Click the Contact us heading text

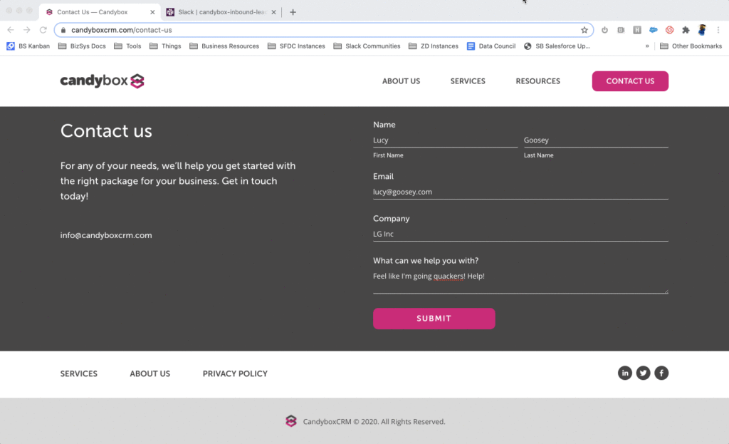tap(106, 131)
